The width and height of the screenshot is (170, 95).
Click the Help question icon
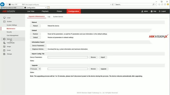[152, 11]
